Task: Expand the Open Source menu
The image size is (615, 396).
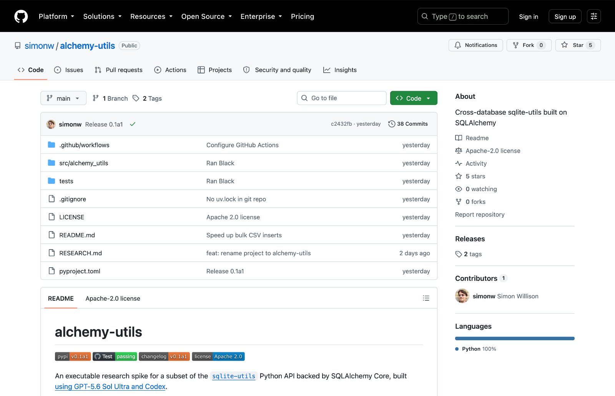Action: 206,16
